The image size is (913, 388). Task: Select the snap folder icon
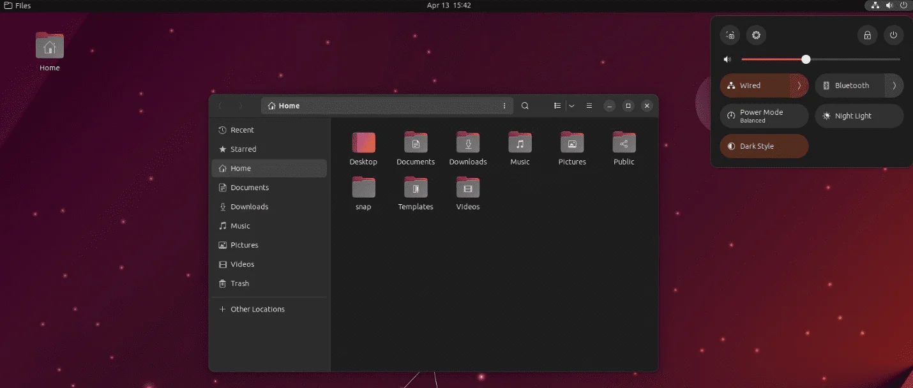363,187
